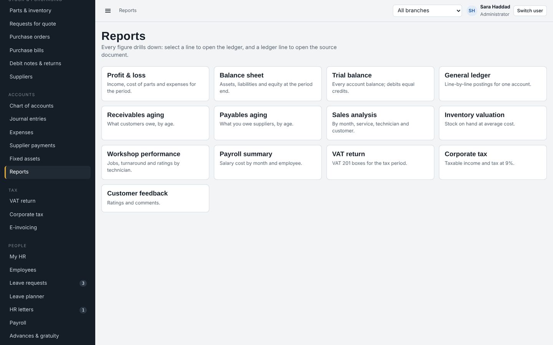View the Inventory valuation report
The image size is (553, 345).
493,123
